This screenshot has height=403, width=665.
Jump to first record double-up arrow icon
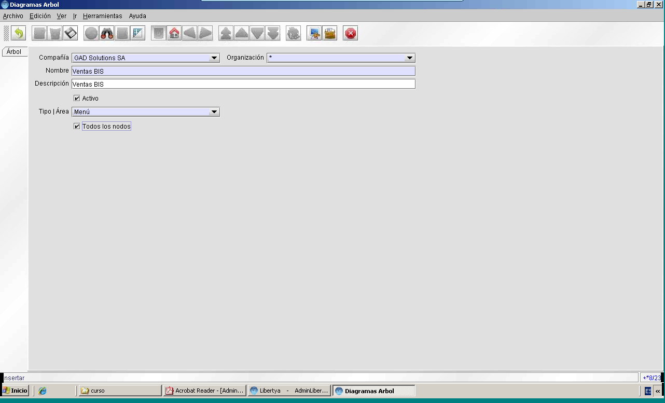click(226, 34)
